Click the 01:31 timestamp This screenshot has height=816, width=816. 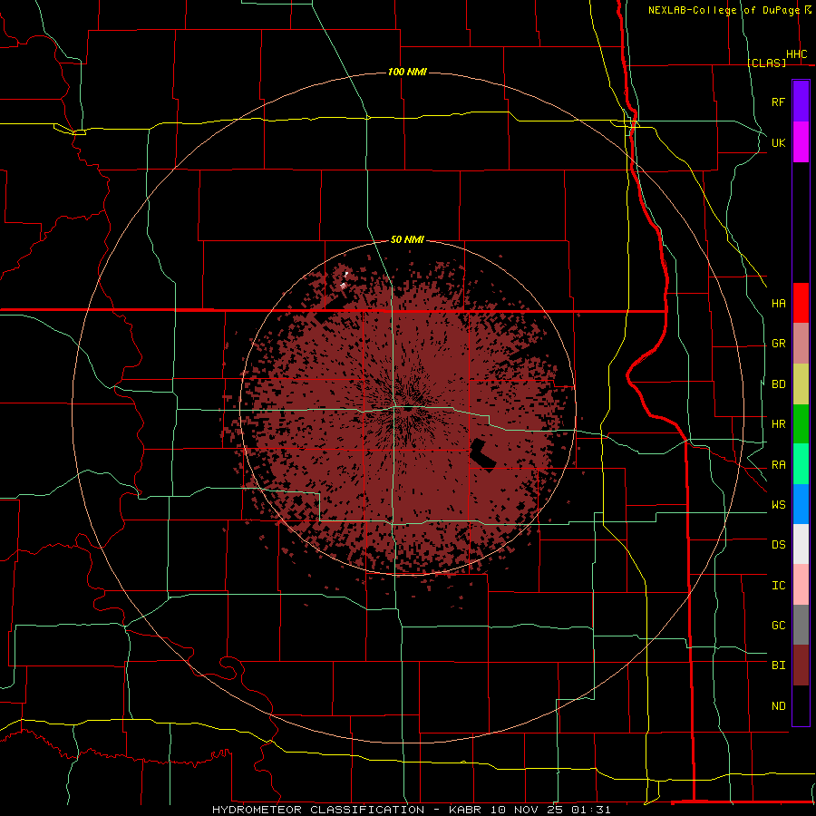click(x=590, y=810)
